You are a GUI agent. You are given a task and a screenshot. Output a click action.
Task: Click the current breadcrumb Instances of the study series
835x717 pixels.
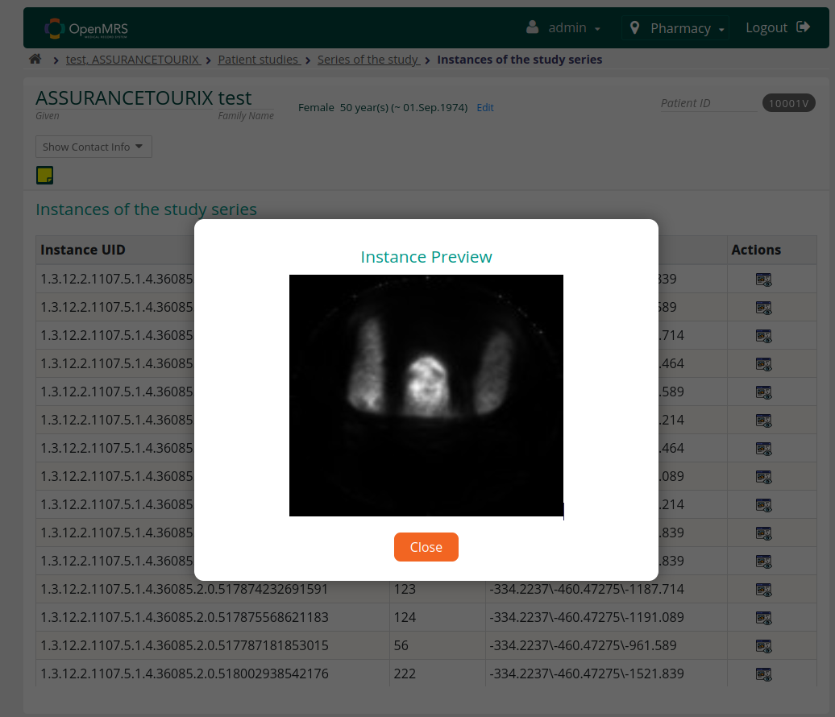[520, 60]
